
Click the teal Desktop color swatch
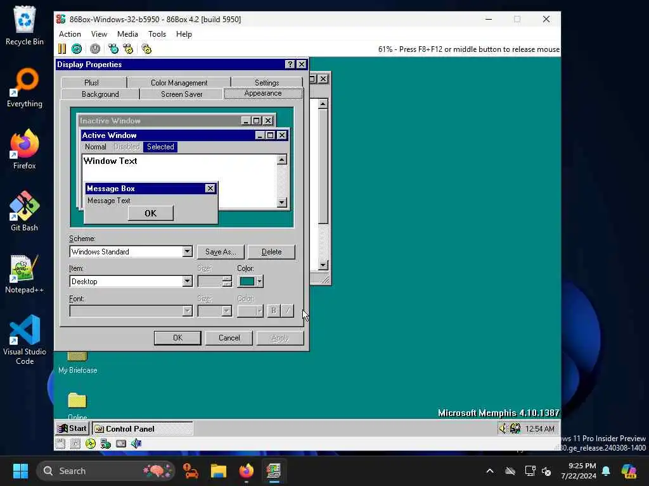tap(247, 282)
